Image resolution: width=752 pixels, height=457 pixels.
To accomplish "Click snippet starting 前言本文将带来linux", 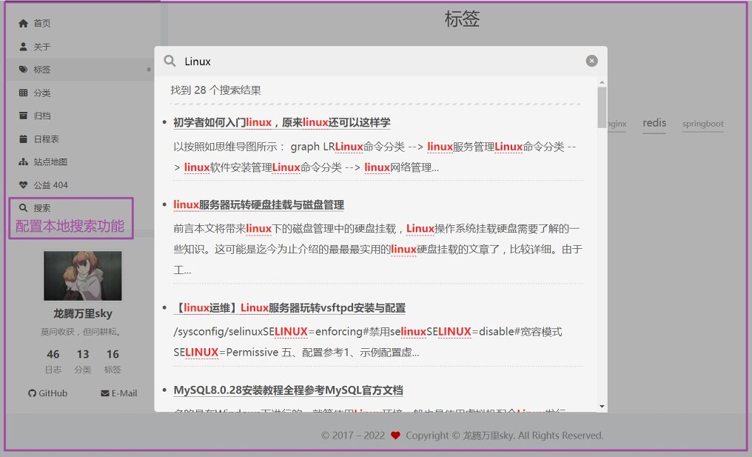I will point(378,249).
